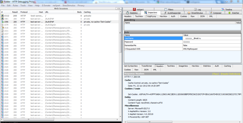
Task: Click the StresStimulus tab icon
Action: tap(189, 13)
